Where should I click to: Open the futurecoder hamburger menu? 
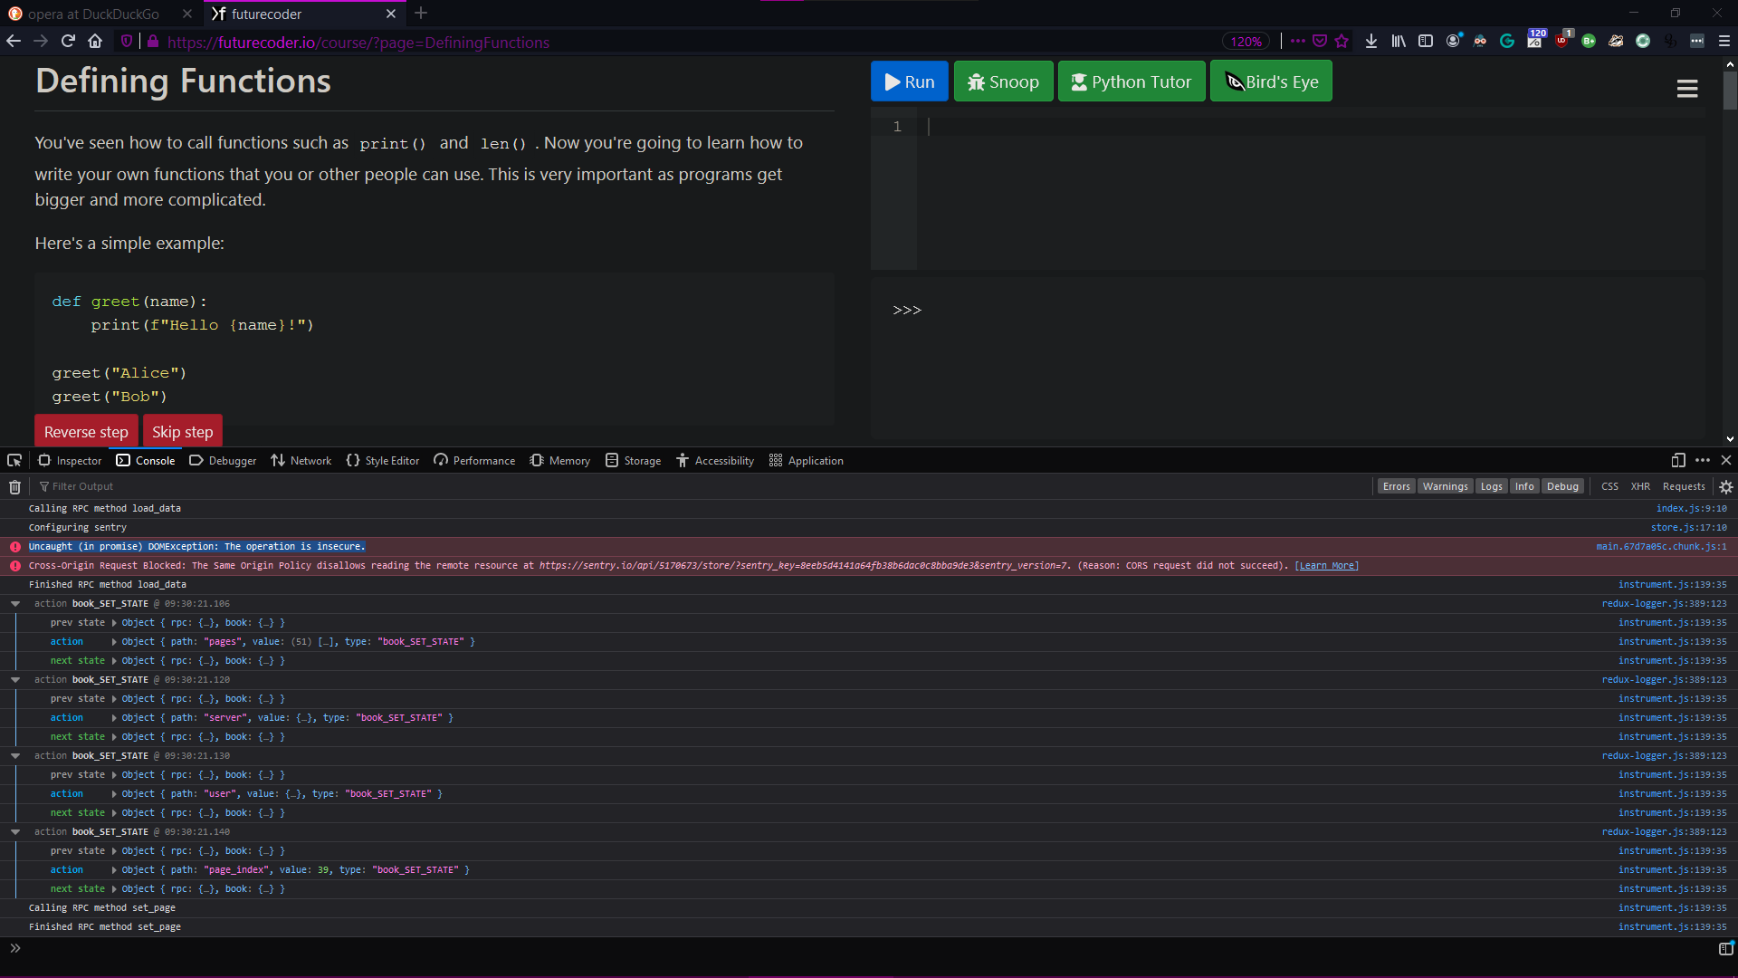tap(1687, 88)
